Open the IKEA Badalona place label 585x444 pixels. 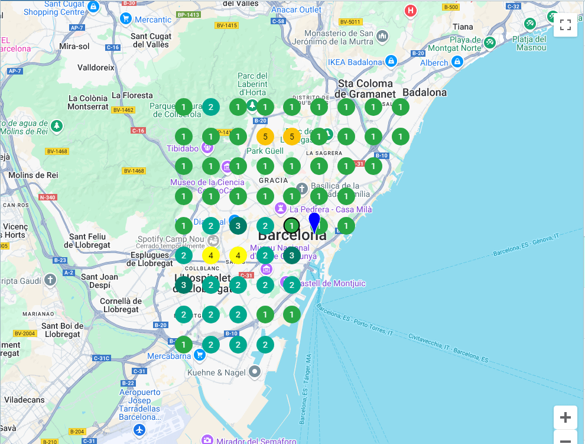pyautogui.click(x=355, y=61)
